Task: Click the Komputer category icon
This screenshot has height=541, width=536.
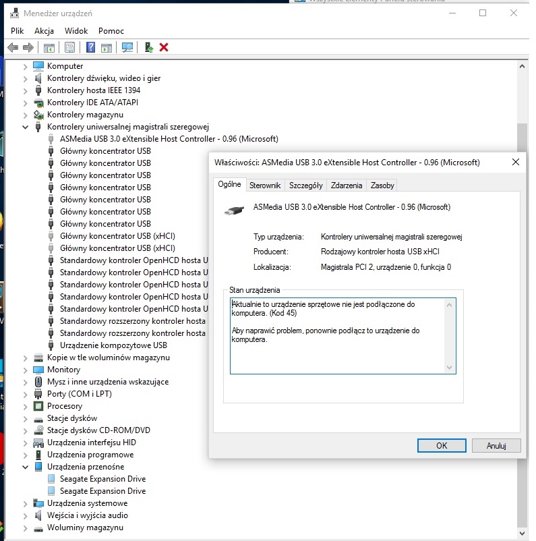Action: click(x=38, y=65)
